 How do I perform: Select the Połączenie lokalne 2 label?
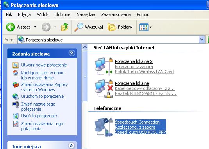[x=134, y=61]
